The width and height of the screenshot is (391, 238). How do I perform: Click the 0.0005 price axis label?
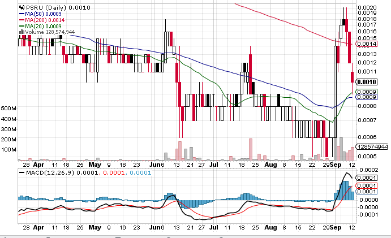pyautogui.click(x=367, y=156)
